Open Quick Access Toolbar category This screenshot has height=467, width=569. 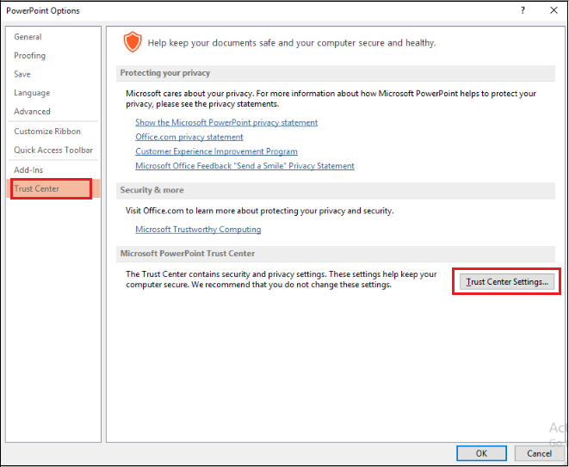53,151
